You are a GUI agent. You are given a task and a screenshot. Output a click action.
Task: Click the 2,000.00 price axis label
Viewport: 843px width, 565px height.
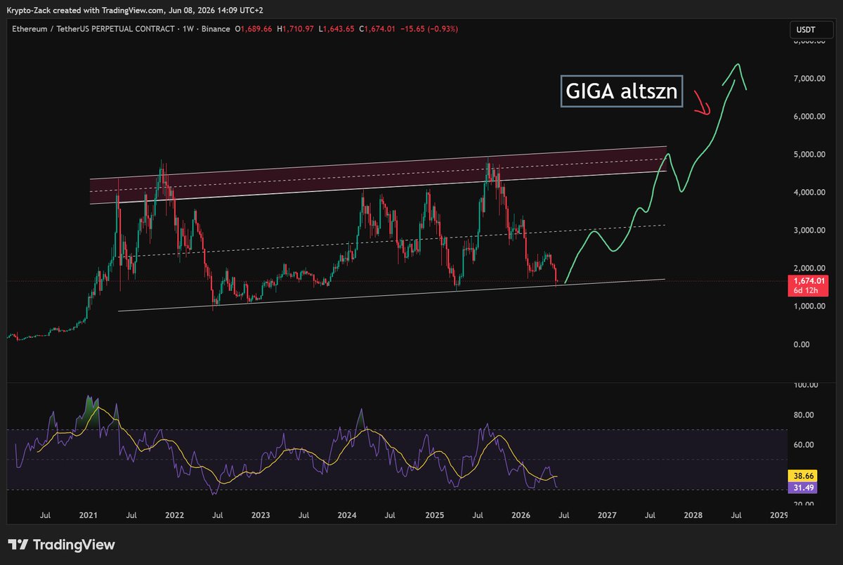[809, 268]
